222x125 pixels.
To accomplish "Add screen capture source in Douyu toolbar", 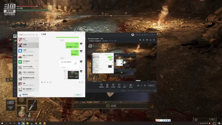I will (101, 85).
